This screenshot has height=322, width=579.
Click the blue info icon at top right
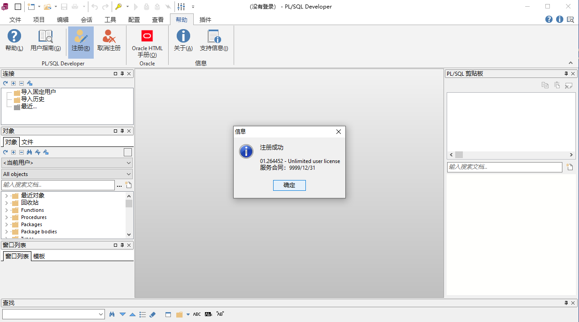[560, 19]
